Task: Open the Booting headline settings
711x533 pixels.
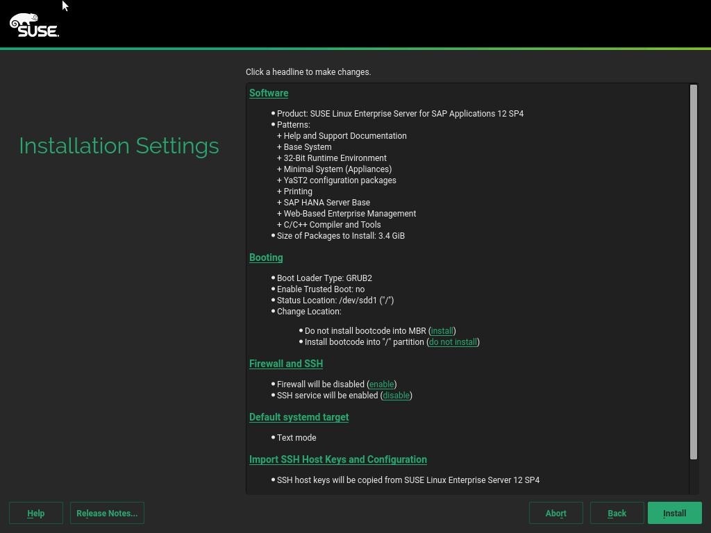Action: tap(266, 257)
